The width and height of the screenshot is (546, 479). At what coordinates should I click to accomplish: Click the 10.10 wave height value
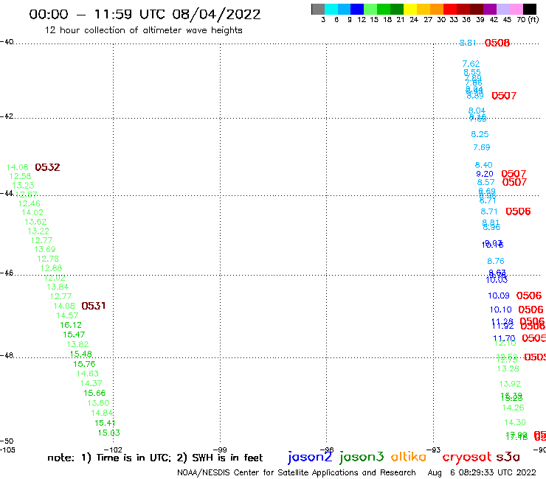(x=501, y=310)
